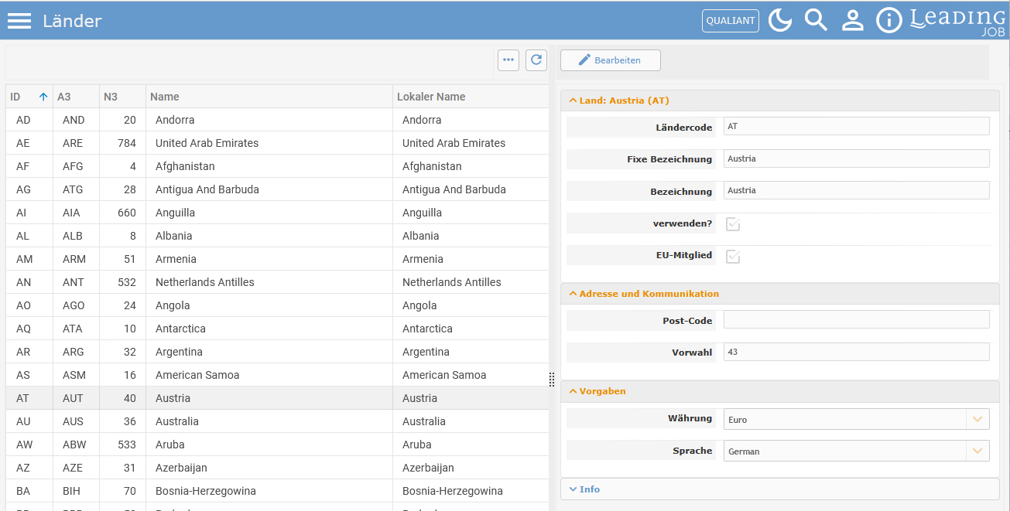Sort by Lokaler Name column header
The height and width of the screenshot is (511, 1010).
point(471,97)
